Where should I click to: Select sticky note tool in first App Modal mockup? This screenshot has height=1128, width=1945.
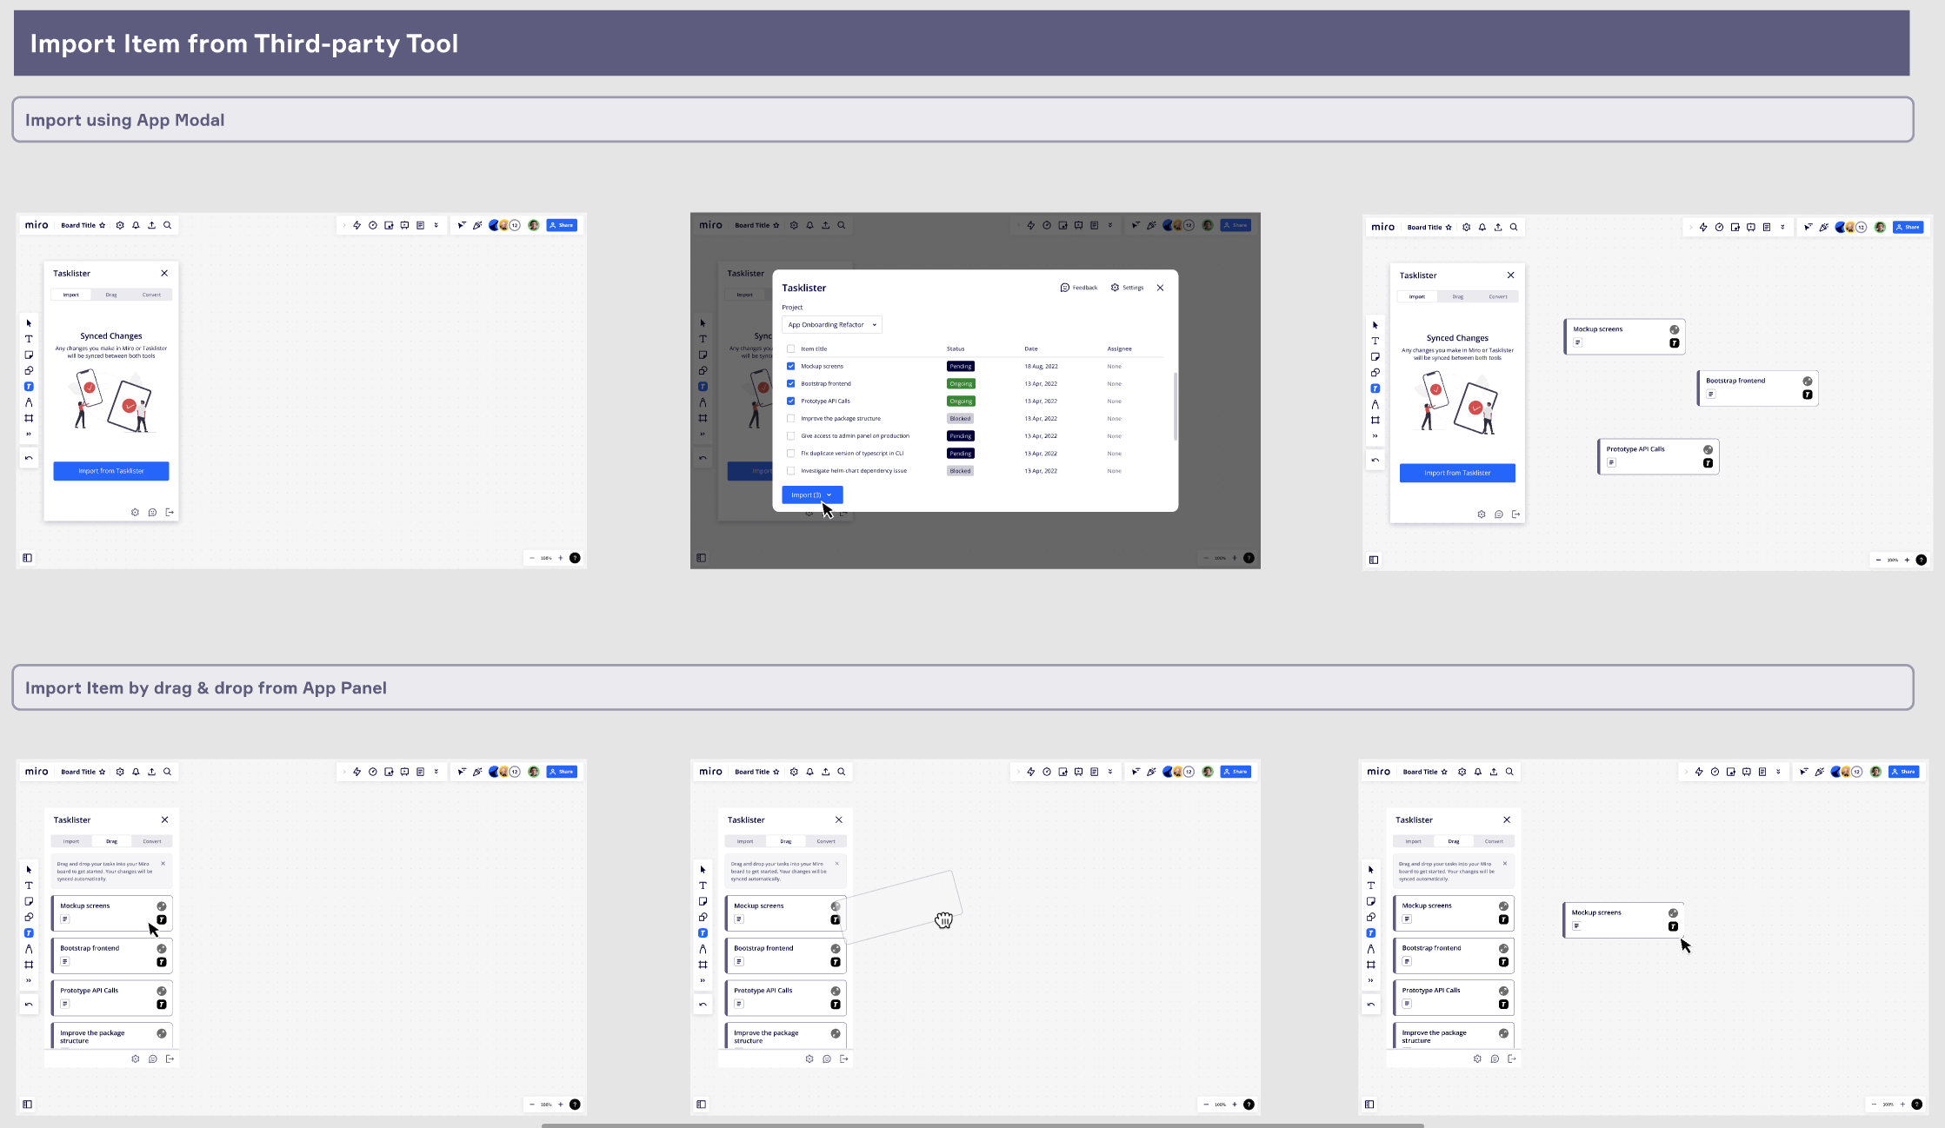pos(29,355)
